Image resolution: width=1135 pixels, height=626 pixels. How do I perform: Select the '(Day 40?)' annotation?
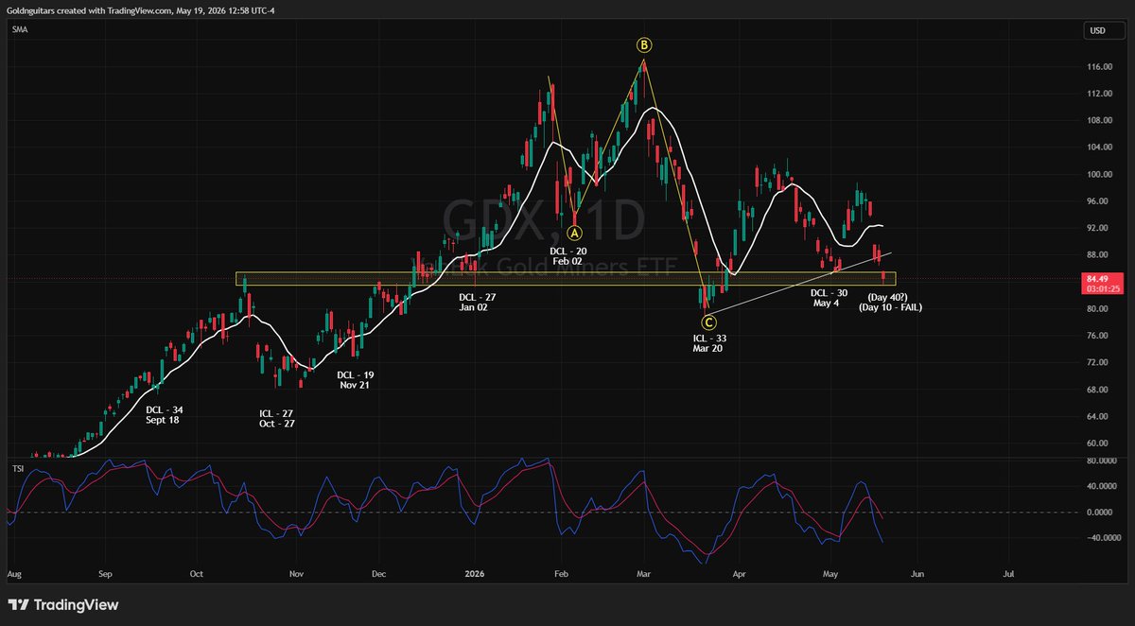(888, 297)
